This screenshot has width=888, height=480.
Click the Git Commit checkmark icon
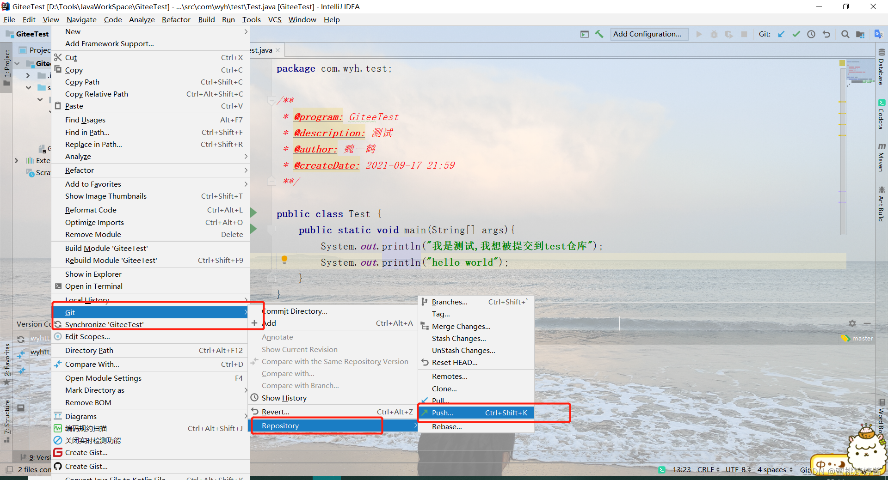[796, 34]
